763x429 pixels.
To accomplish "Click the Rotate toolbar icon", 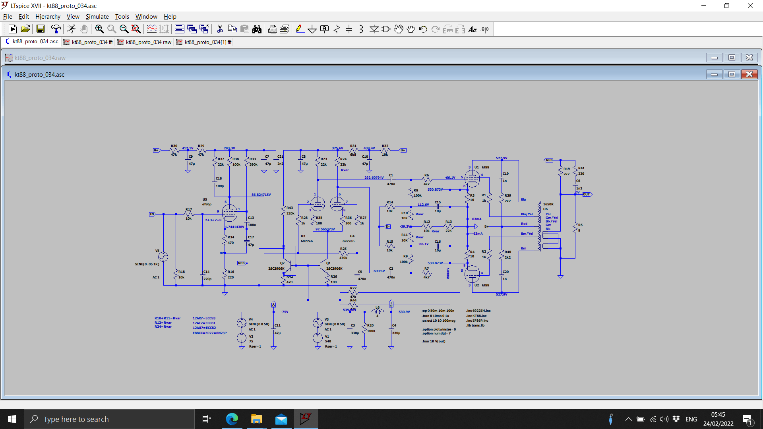I will click(448, 29).
